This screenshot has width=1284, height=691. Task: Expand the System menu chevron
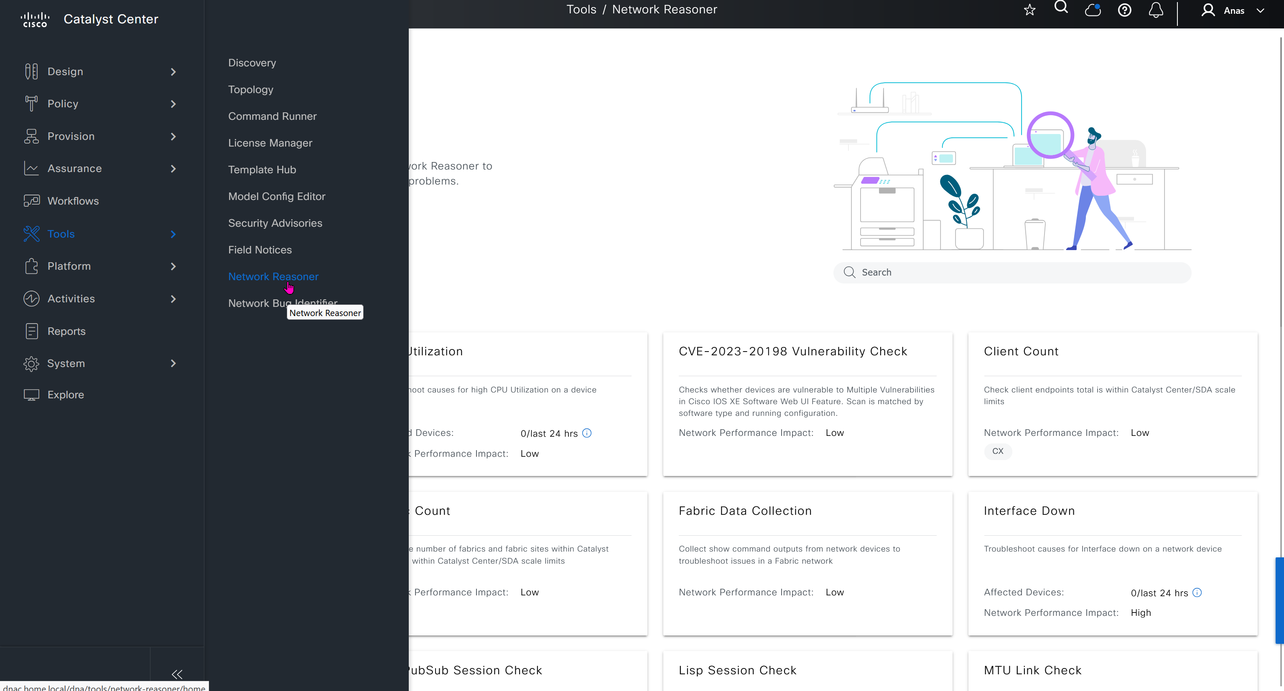[173, 363]
